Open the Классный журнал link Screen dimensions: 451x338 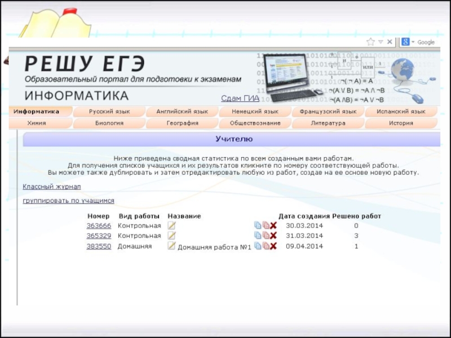(52, 186)
